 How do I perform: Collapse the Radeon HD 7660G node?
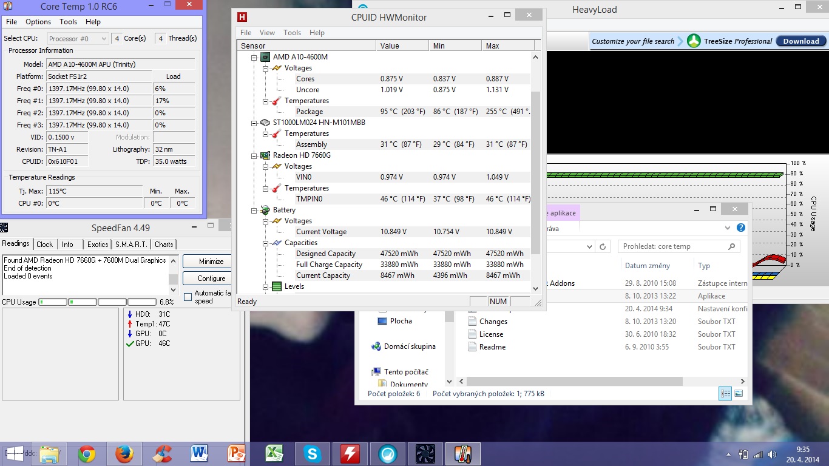(x=254, y=155)
